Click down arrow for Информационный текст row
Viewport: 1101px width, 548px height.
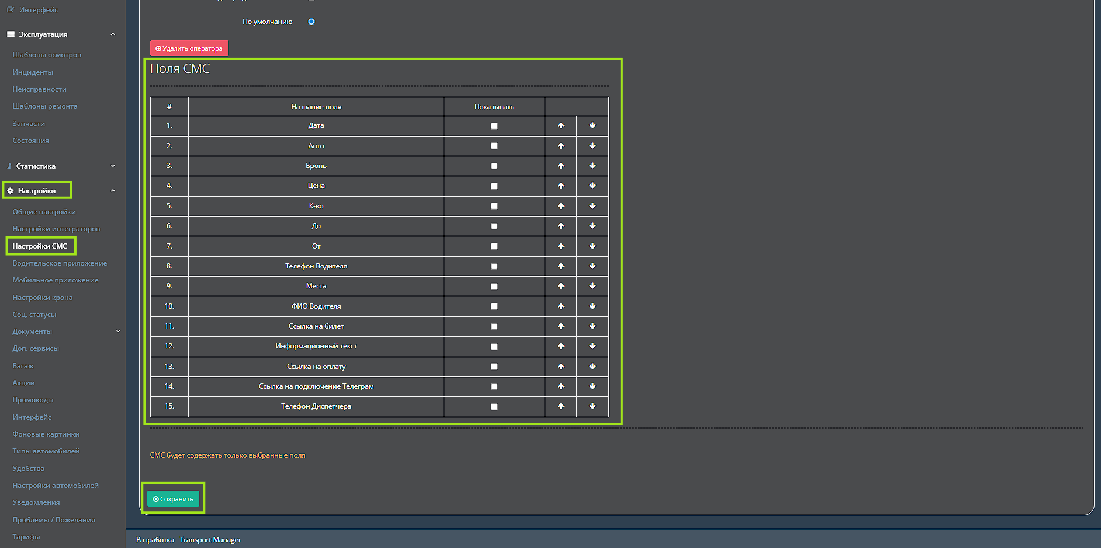[592, 346]
